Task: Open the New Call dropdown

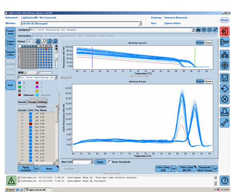Action: (92, 162)
